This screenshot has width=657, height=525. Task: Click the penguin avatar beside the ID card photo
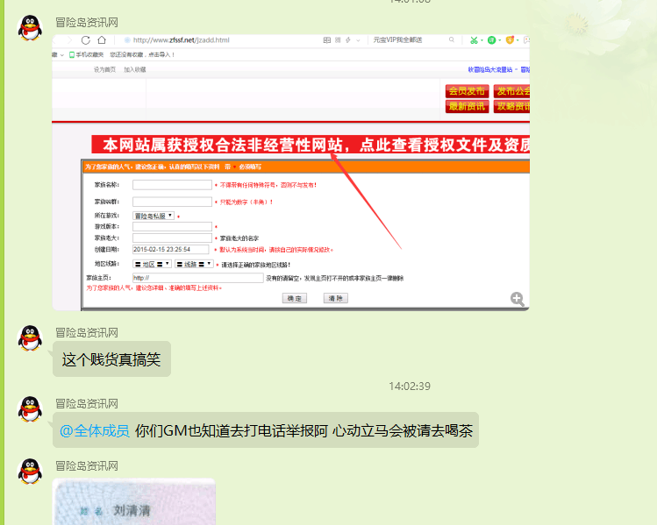tap(31, 471)
